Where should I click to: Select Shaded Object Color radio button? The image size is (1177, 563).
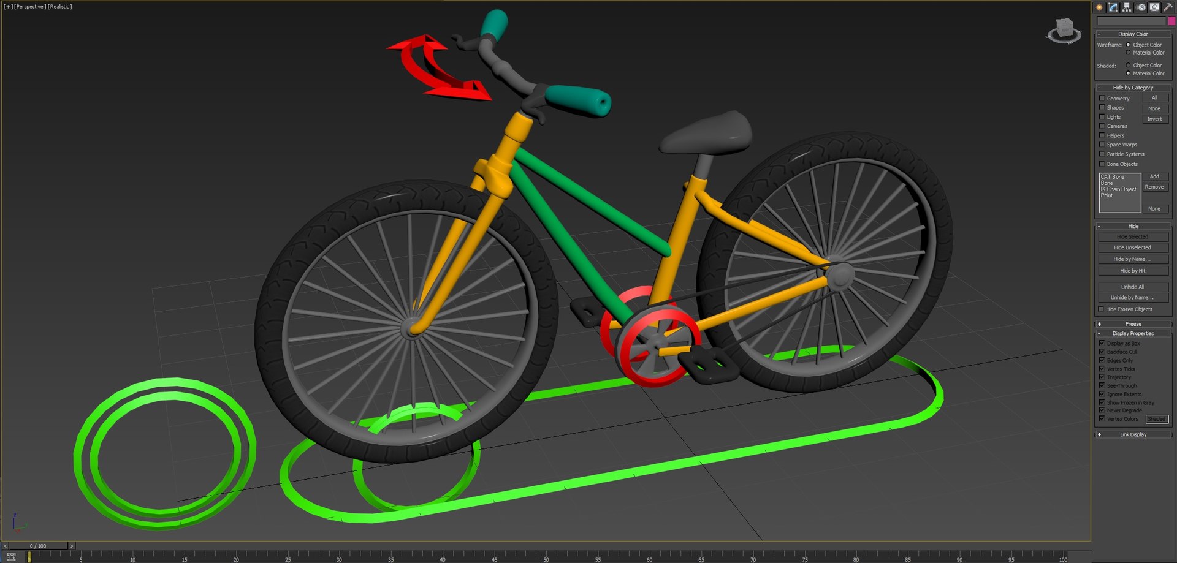pos(1128,65)
